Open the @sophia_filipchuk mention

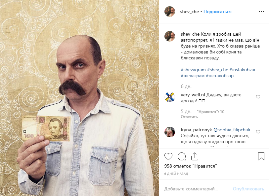tap(232, 130)
